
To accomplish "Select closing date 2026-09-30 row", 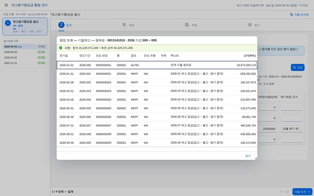I will point(25,47).
